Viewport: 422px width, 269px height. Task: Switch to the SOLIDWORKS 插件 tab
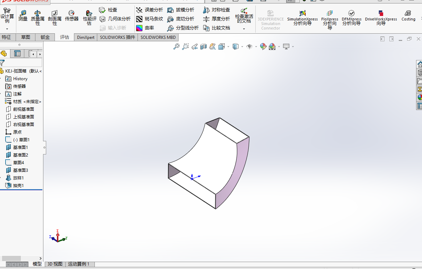117,37
